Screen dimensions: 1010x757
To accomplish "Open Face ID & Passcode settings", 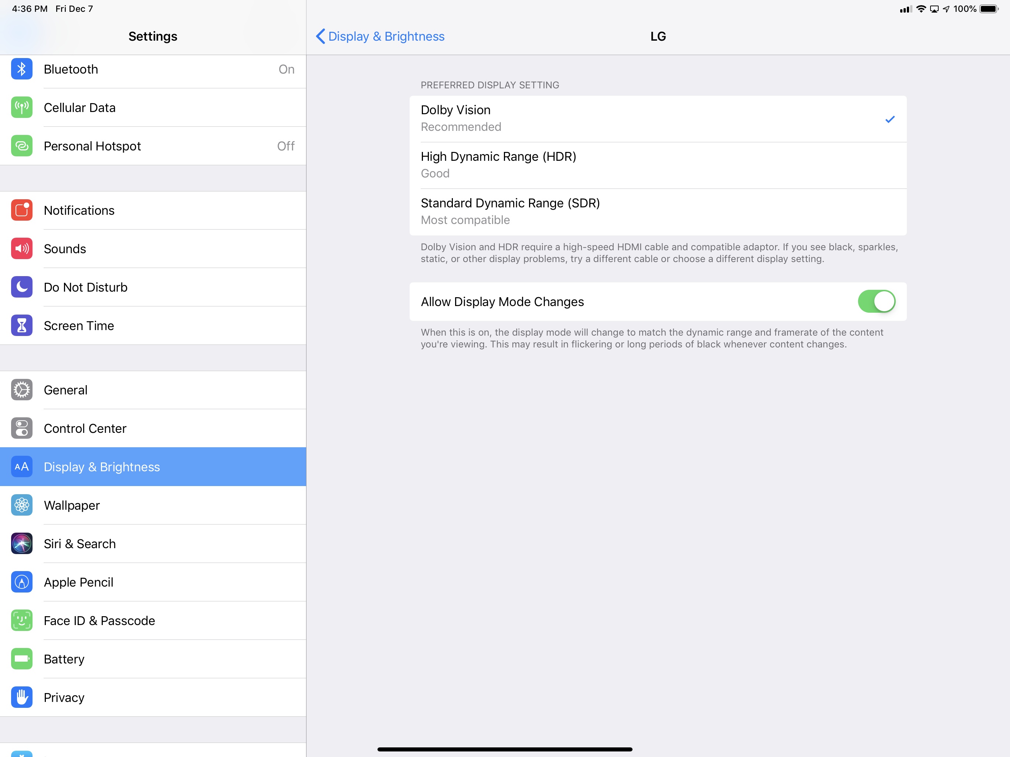I will (153, 621).
